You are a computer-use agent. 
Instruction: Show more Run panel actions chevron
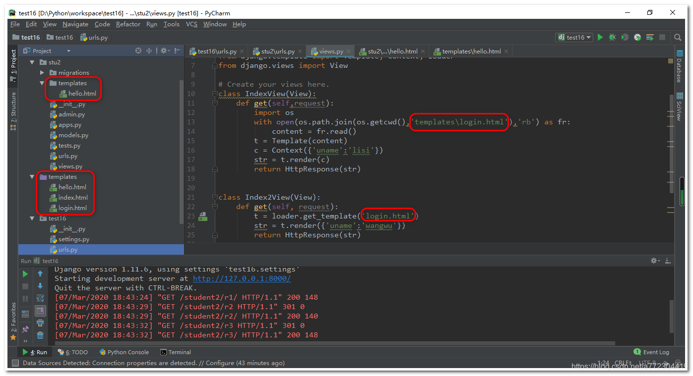pos(26,341)
